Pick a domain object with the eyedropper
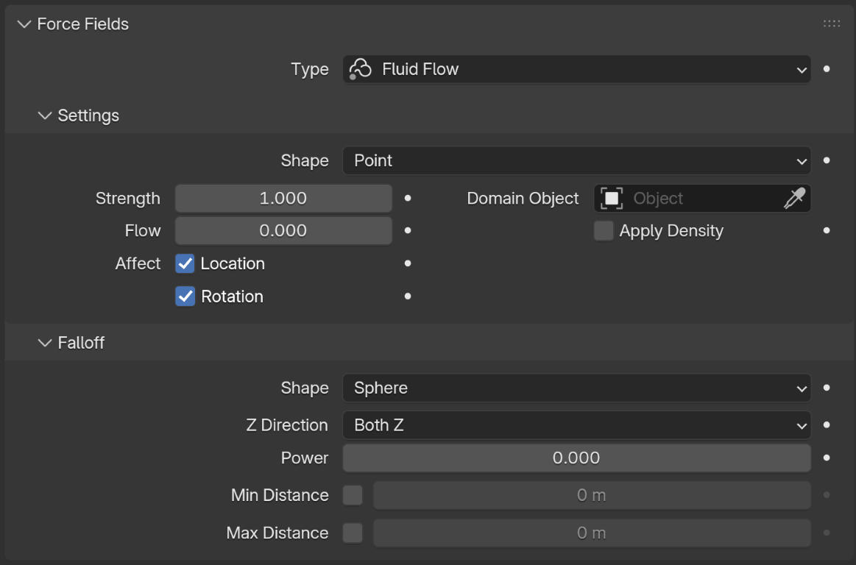 tap(797, 198)
